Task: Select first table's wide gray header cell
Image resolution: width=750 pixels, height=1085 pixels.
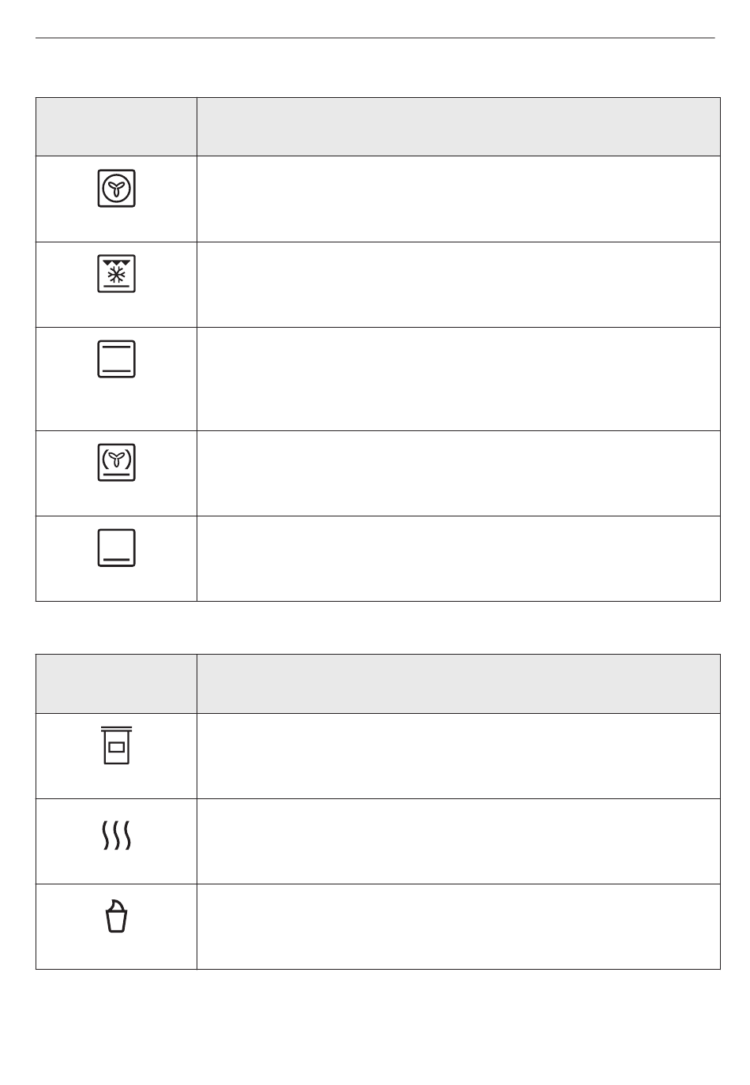Action: tap(459, 126)
